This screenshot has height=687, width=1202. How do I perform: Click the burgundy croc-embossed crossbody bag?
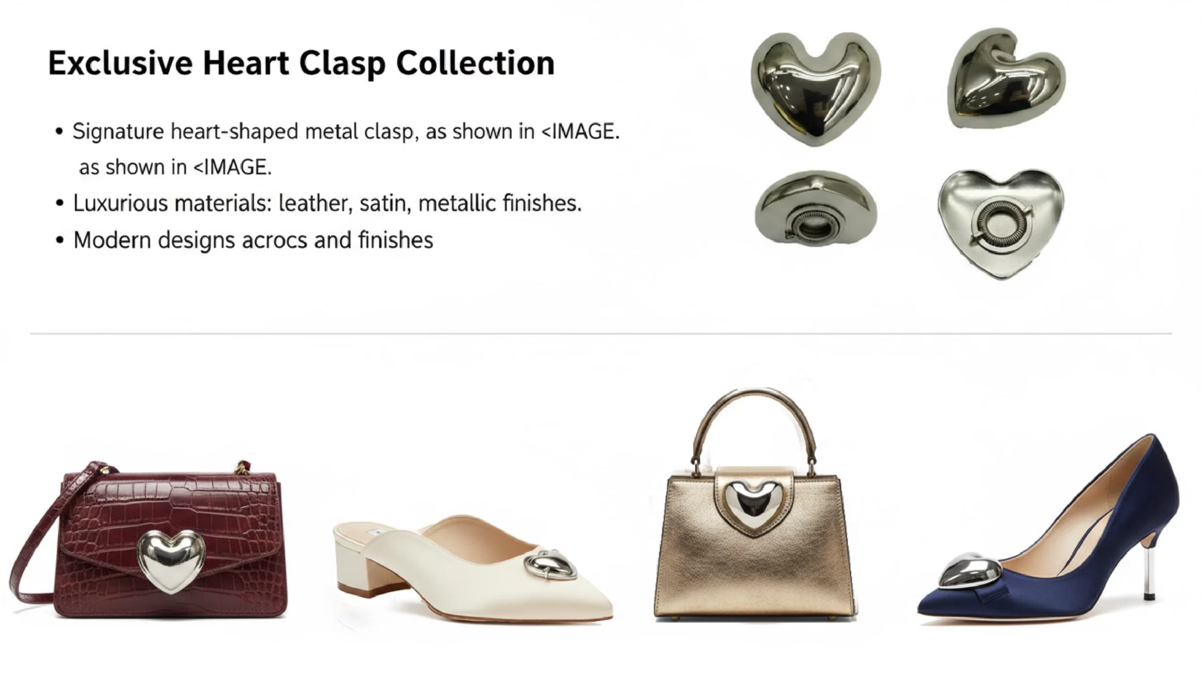[x=148, y=539]
